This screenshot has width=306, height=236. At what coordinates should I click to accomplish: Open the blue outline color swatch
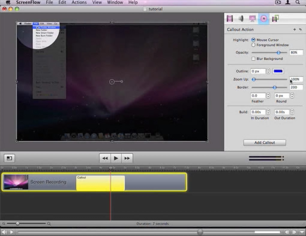click(x=278, y=71)
